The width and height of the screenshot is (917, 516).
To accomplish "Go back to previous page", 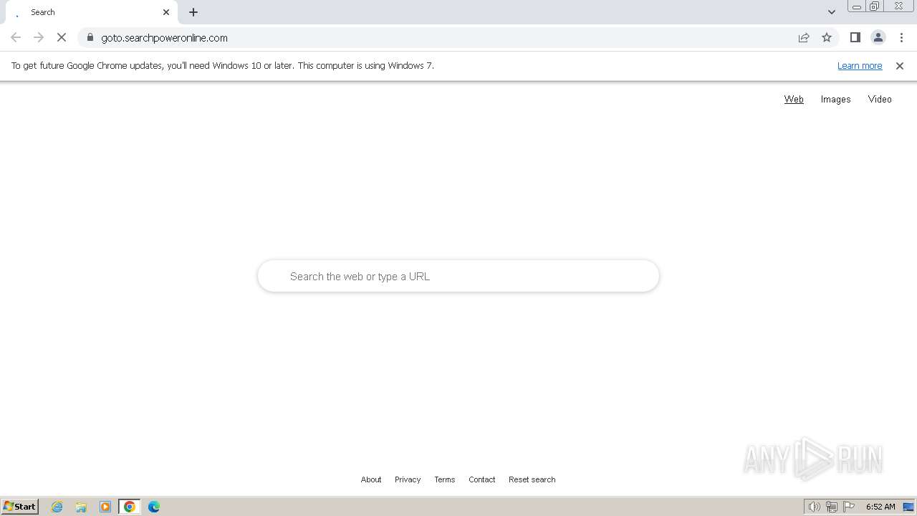I will pos(16,37).
